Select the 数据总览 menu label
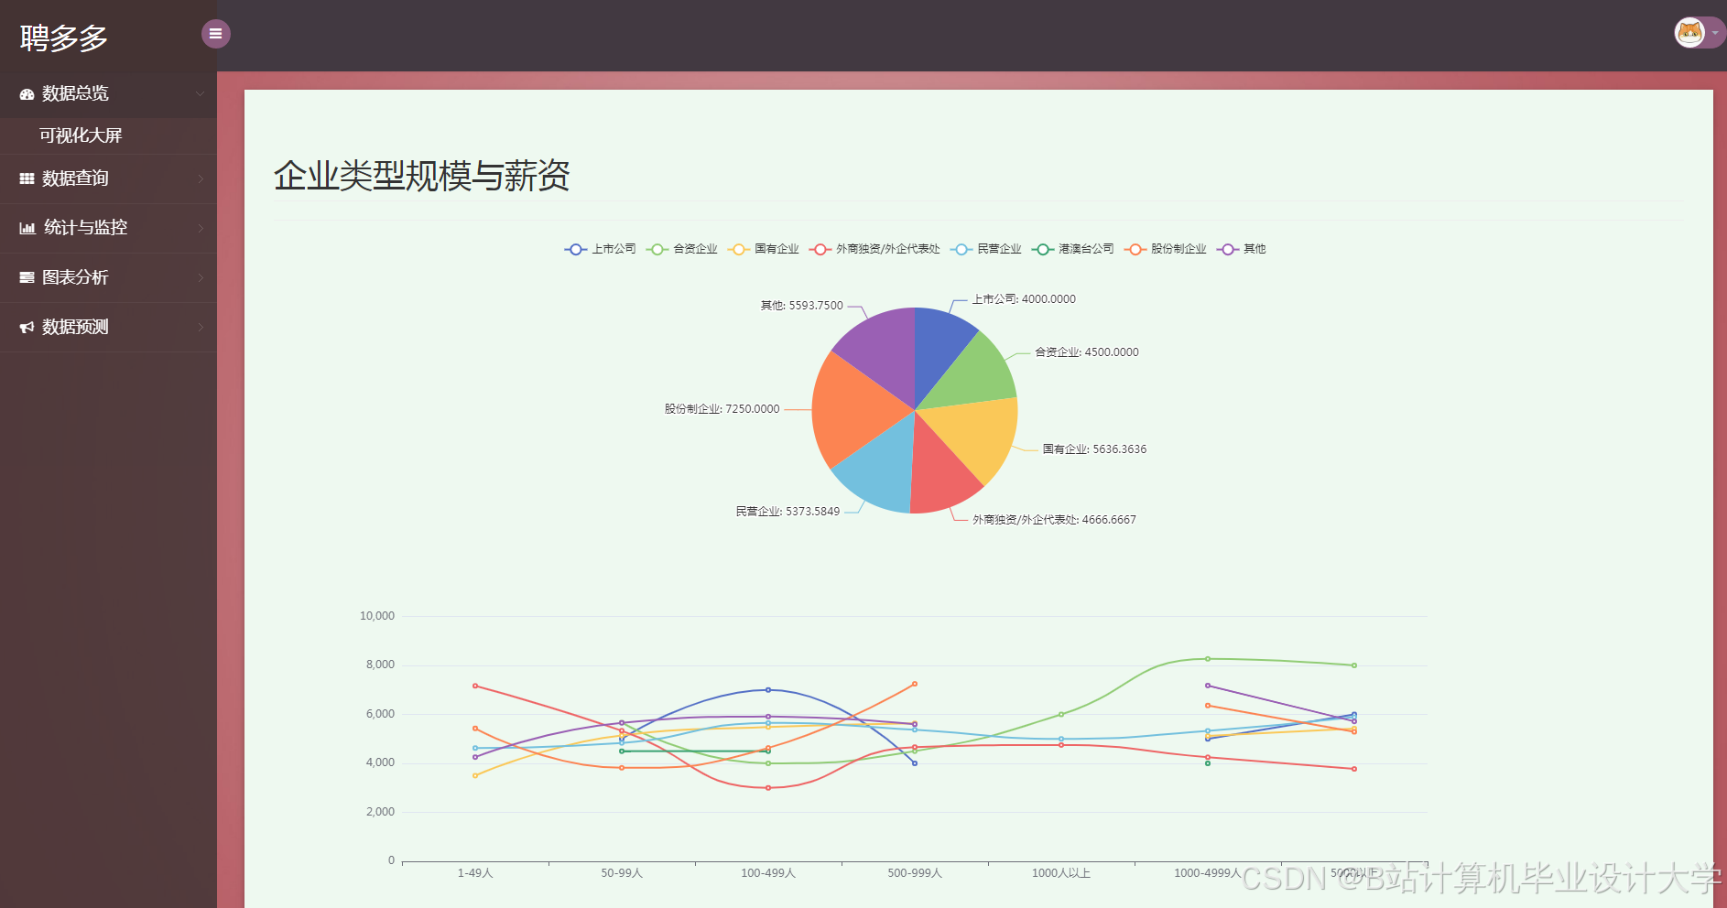Screen dimensions: 1727x908 coord(75,94)
